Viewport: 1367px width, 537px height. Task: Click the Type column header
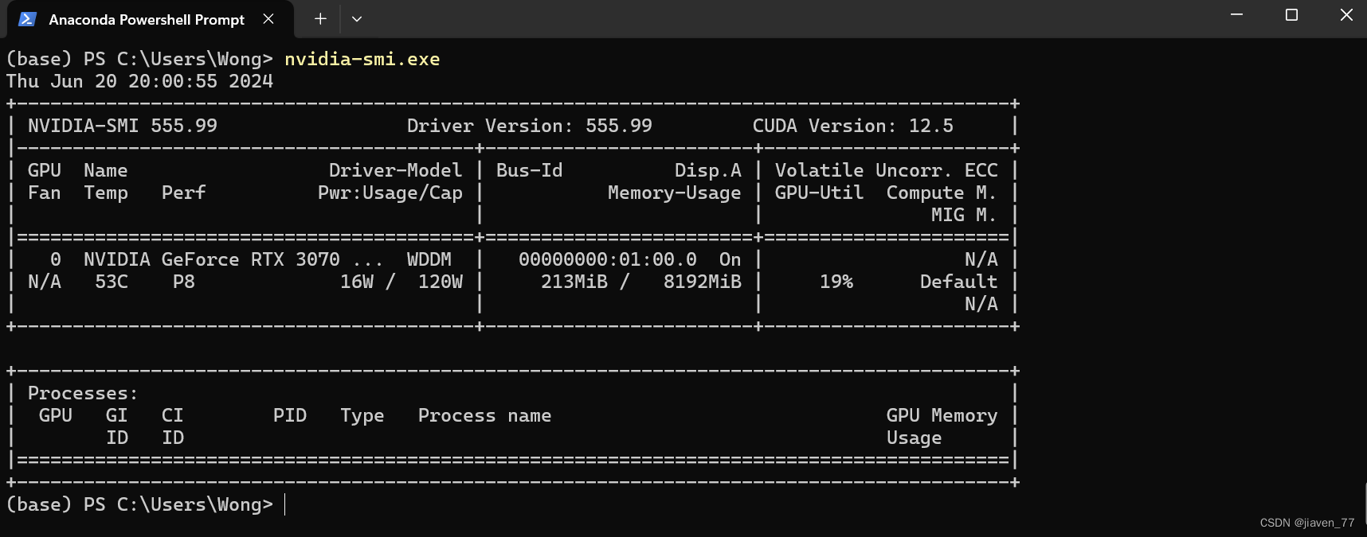click(x=362, y=416)
